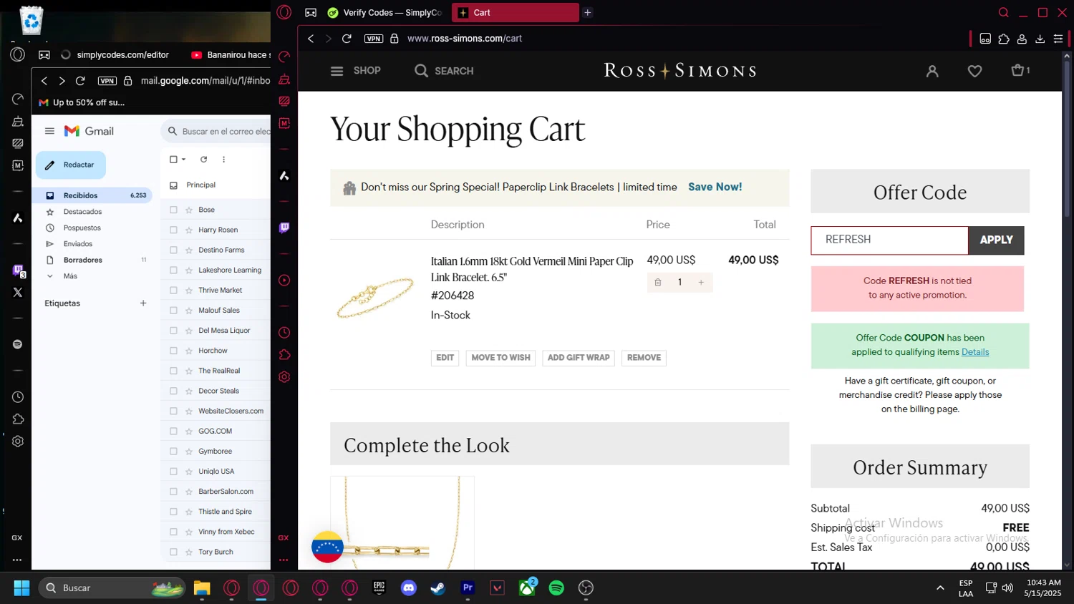Open browser extensions cube icon in toolbar
1074x604 pixels.
pyautogui.click(x=1004, y=39)
